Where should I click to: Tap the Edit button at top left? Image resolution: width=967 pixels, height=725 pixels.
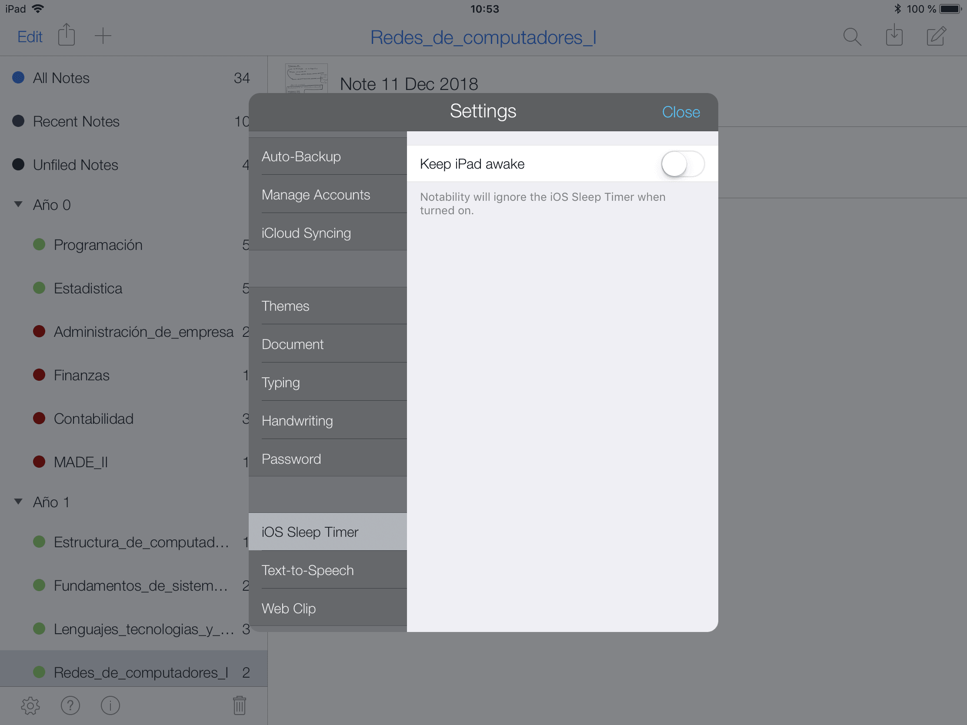pyautogui.click(x=30, y=37)
